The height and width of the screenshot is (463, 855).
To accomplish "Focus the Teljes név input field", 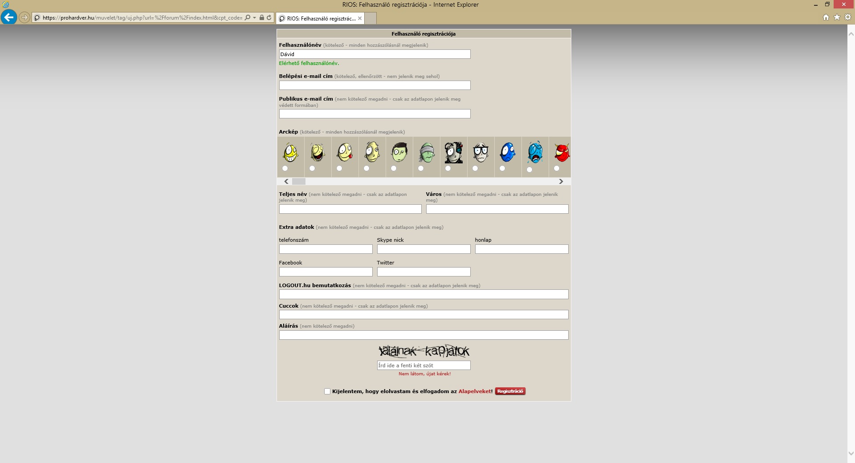I will [x=350, y=209].
